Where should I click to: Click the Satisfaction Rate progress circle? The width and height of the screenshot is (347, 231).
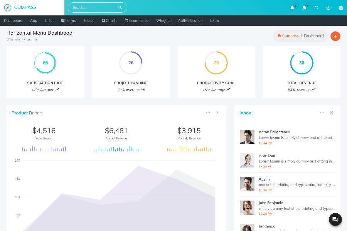click(45, 63)
